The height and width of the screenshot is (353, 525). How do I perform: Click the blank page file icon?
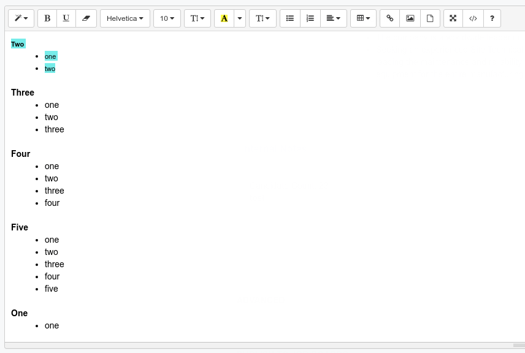[430, 18]
